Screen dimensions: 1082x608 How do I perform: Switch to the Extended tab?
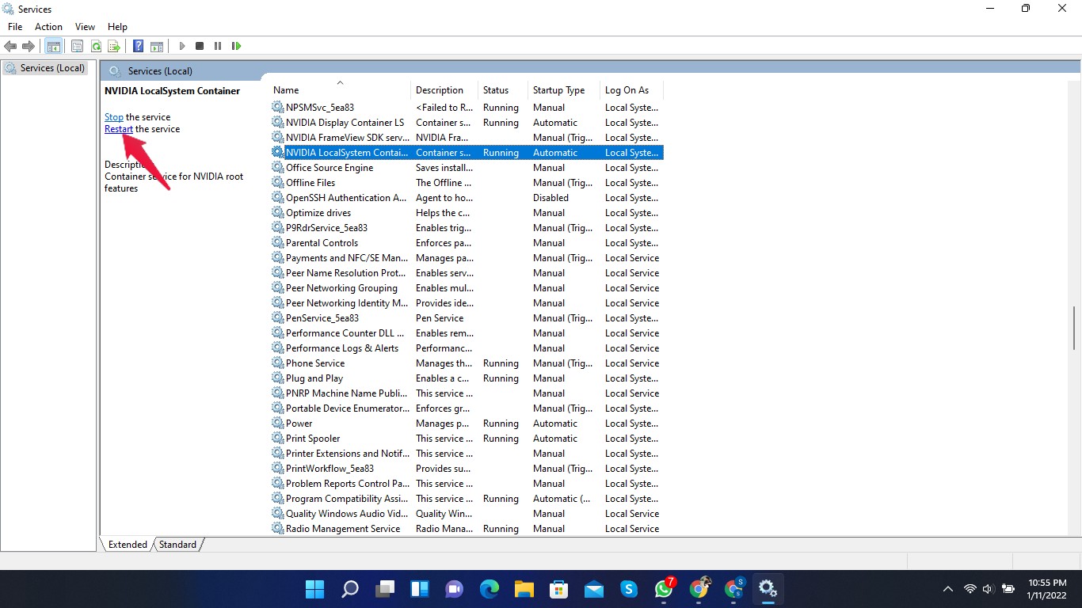(x=128, y=545)
